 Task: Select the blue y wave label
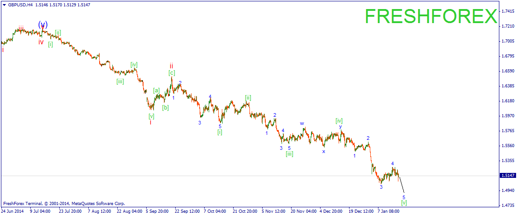340,126
